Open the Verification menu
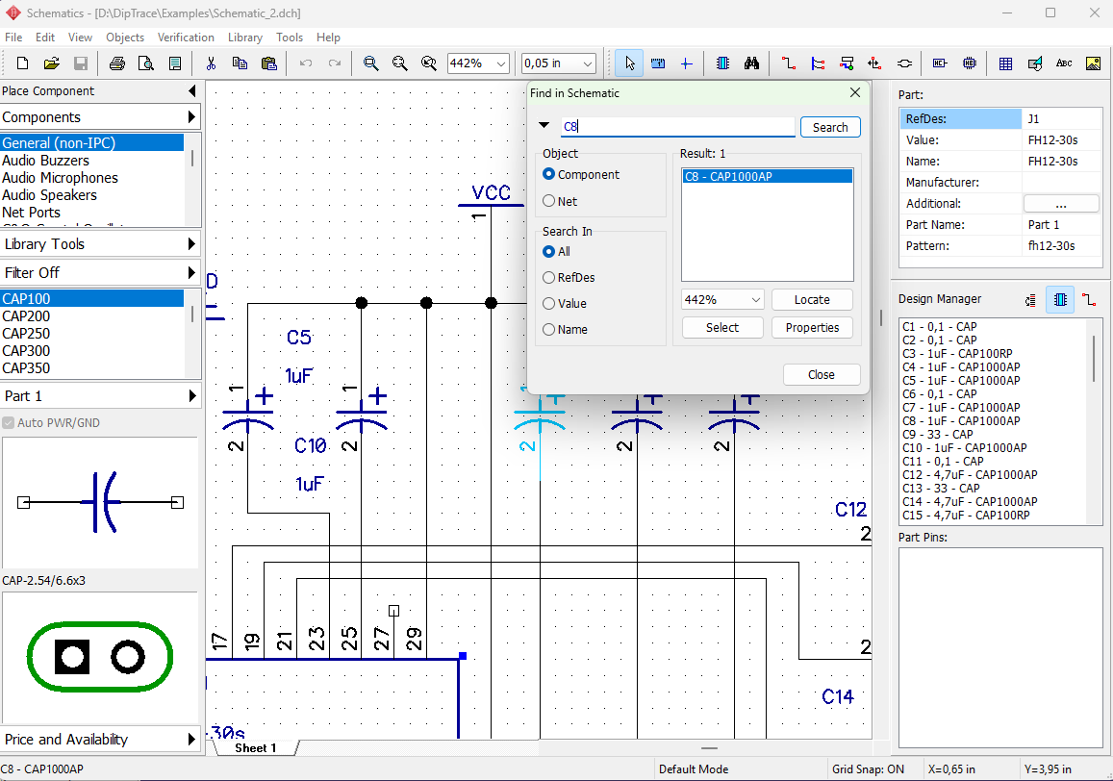1113x781 pixels. 186,37
